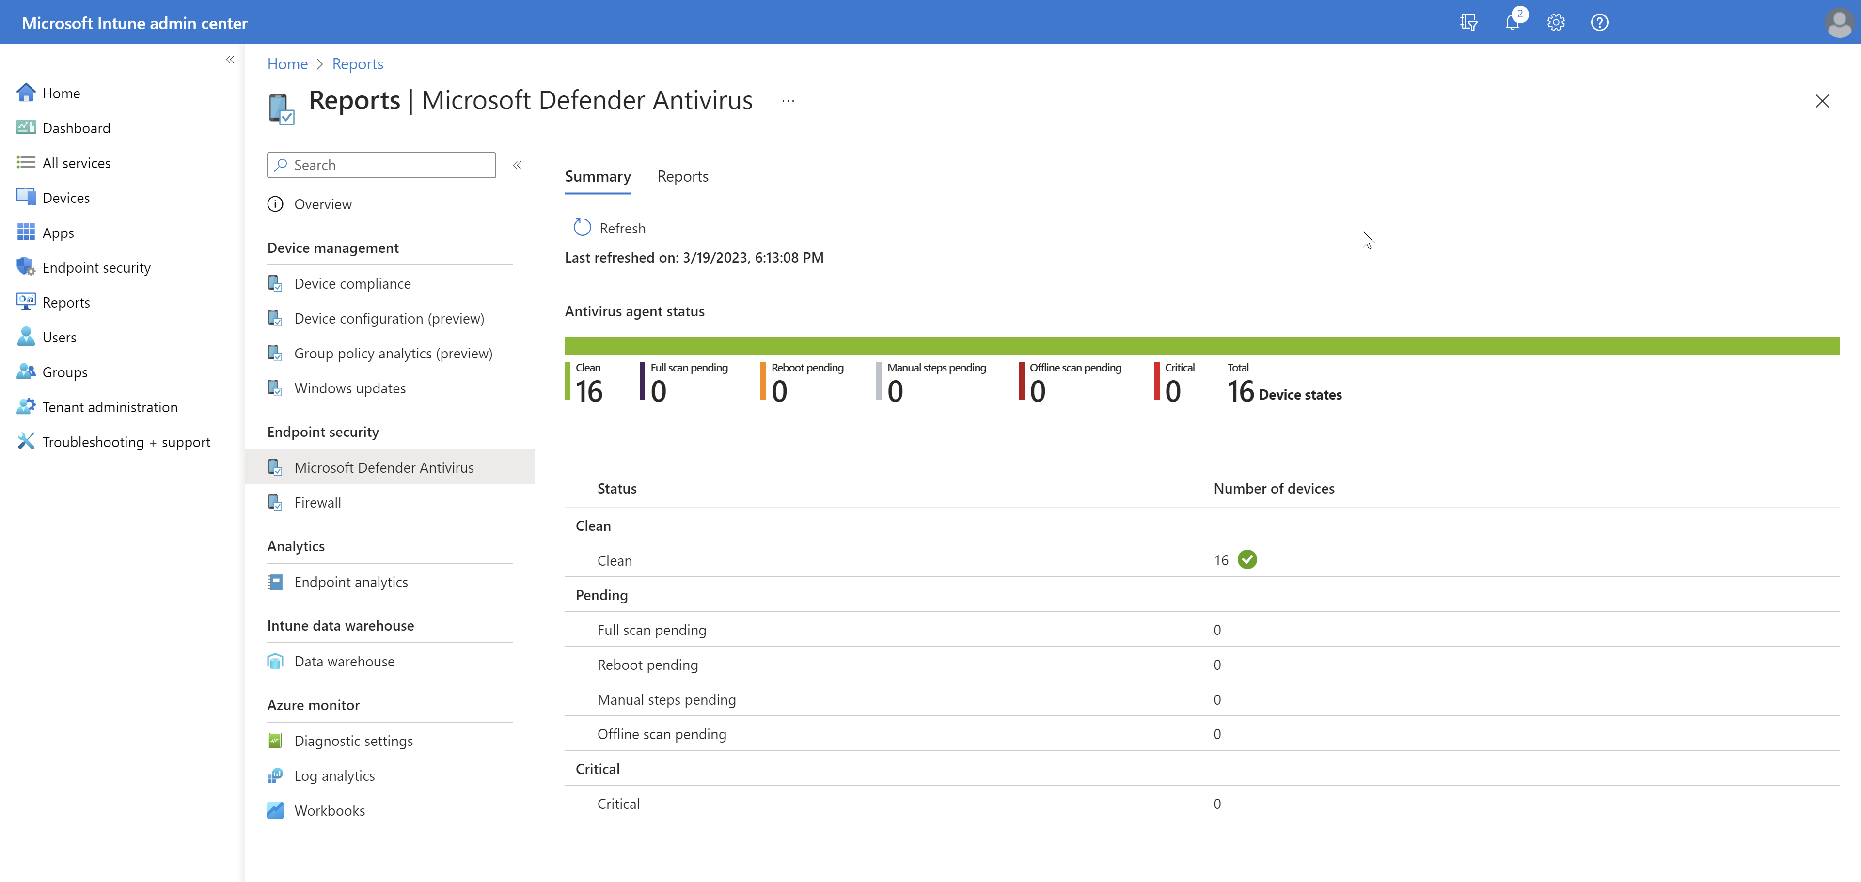Select the Apps grid icon
This screenshot has height=882, width=1861.
[27, 232]
